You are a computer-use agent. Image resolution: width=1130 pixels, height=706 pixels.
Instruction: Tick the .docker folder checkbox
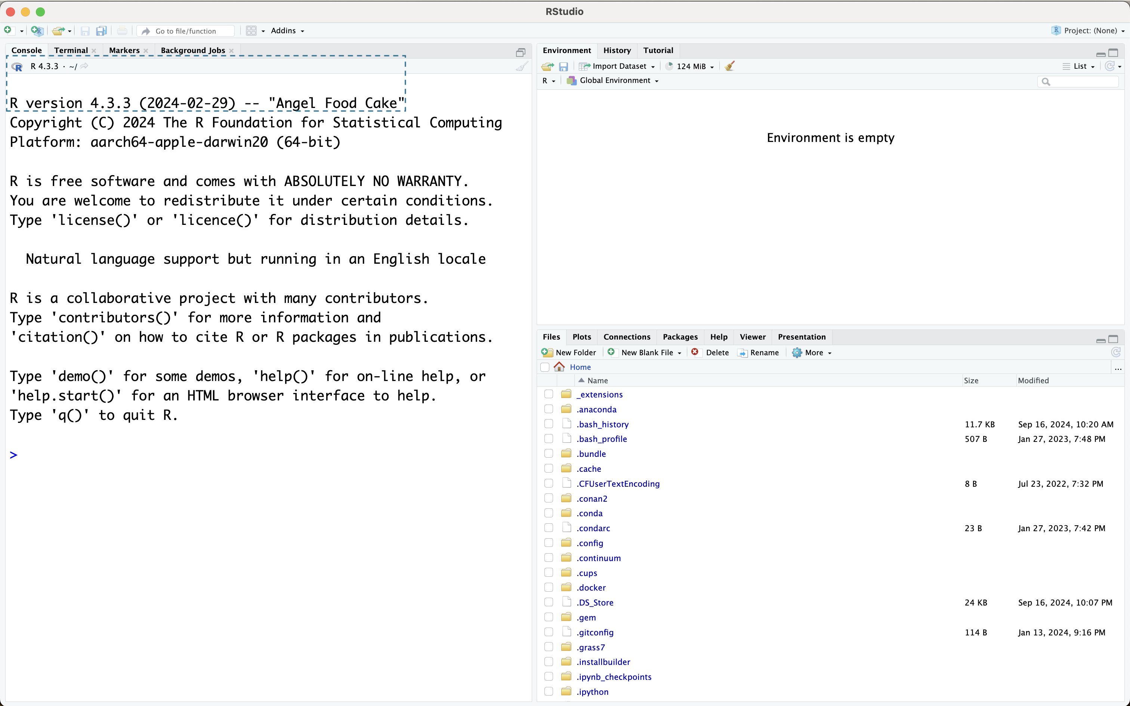[549, 587]
